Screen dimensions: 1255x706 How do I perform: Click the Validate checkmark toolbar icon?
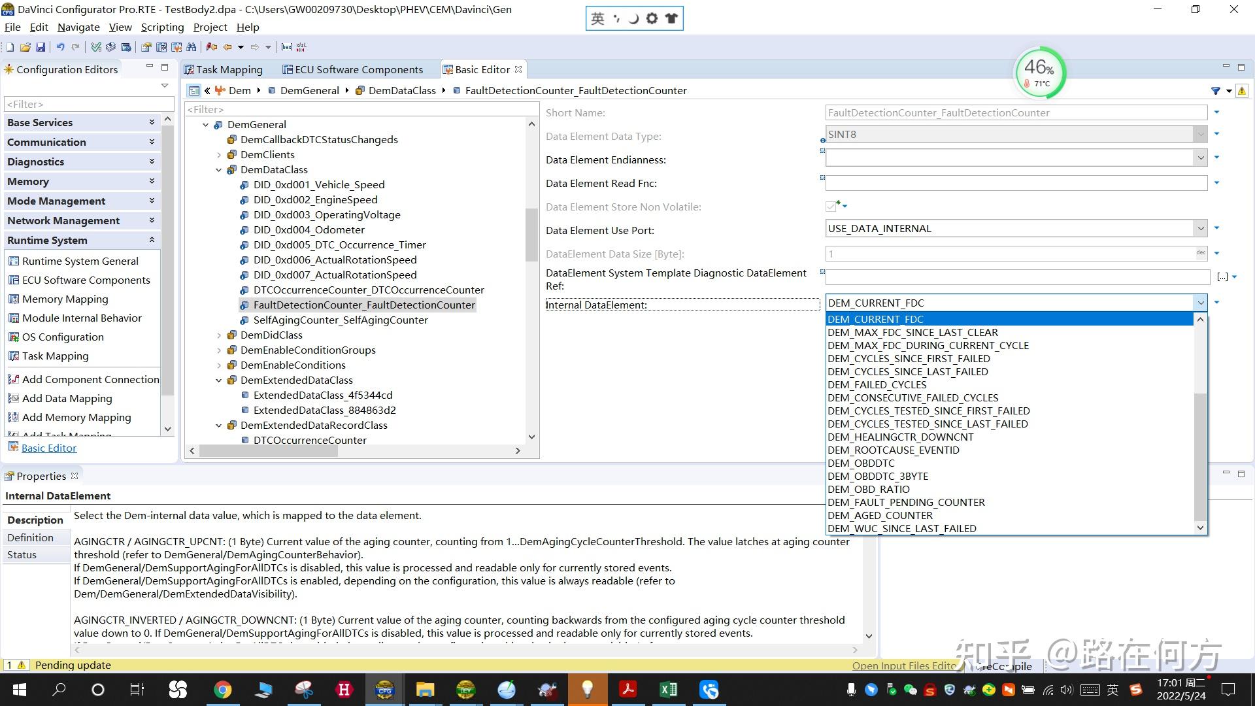pyautogui.click(x=96, y=47)
